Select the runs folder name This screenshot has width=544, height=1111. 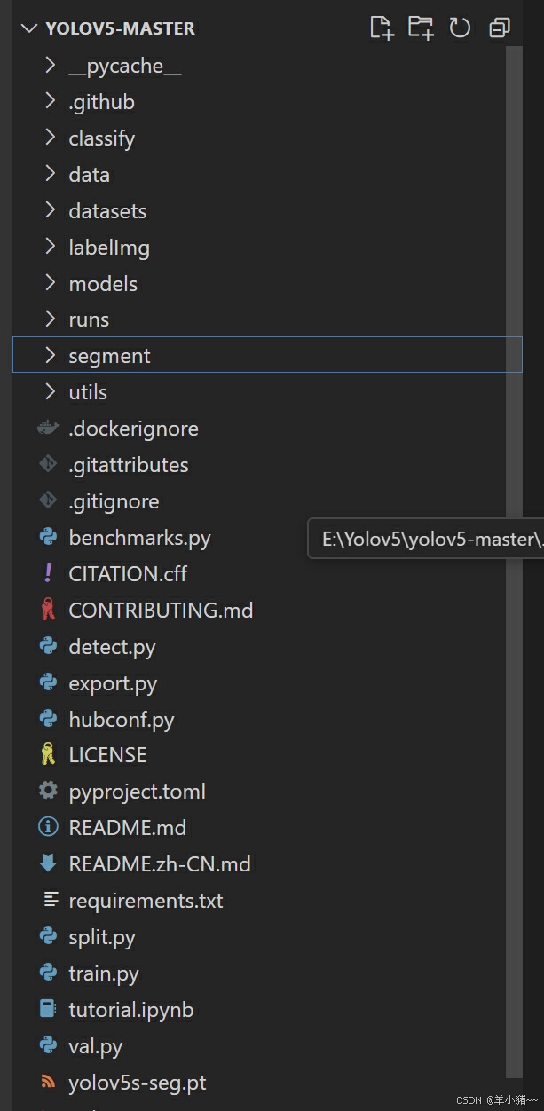click(89, 319)
